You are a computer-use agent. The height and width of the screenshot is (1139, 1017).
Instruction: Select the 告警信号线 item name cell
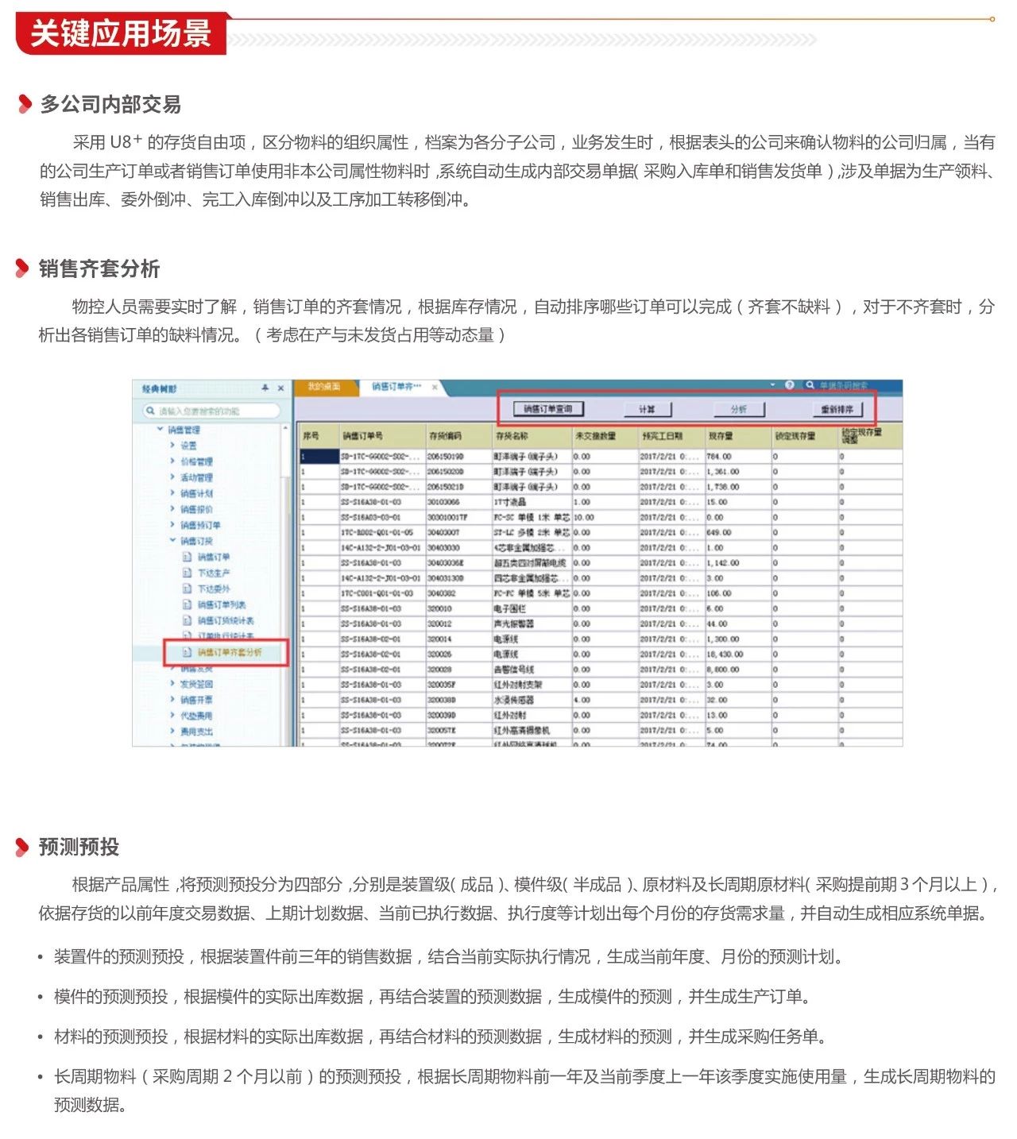click(532, 670)
